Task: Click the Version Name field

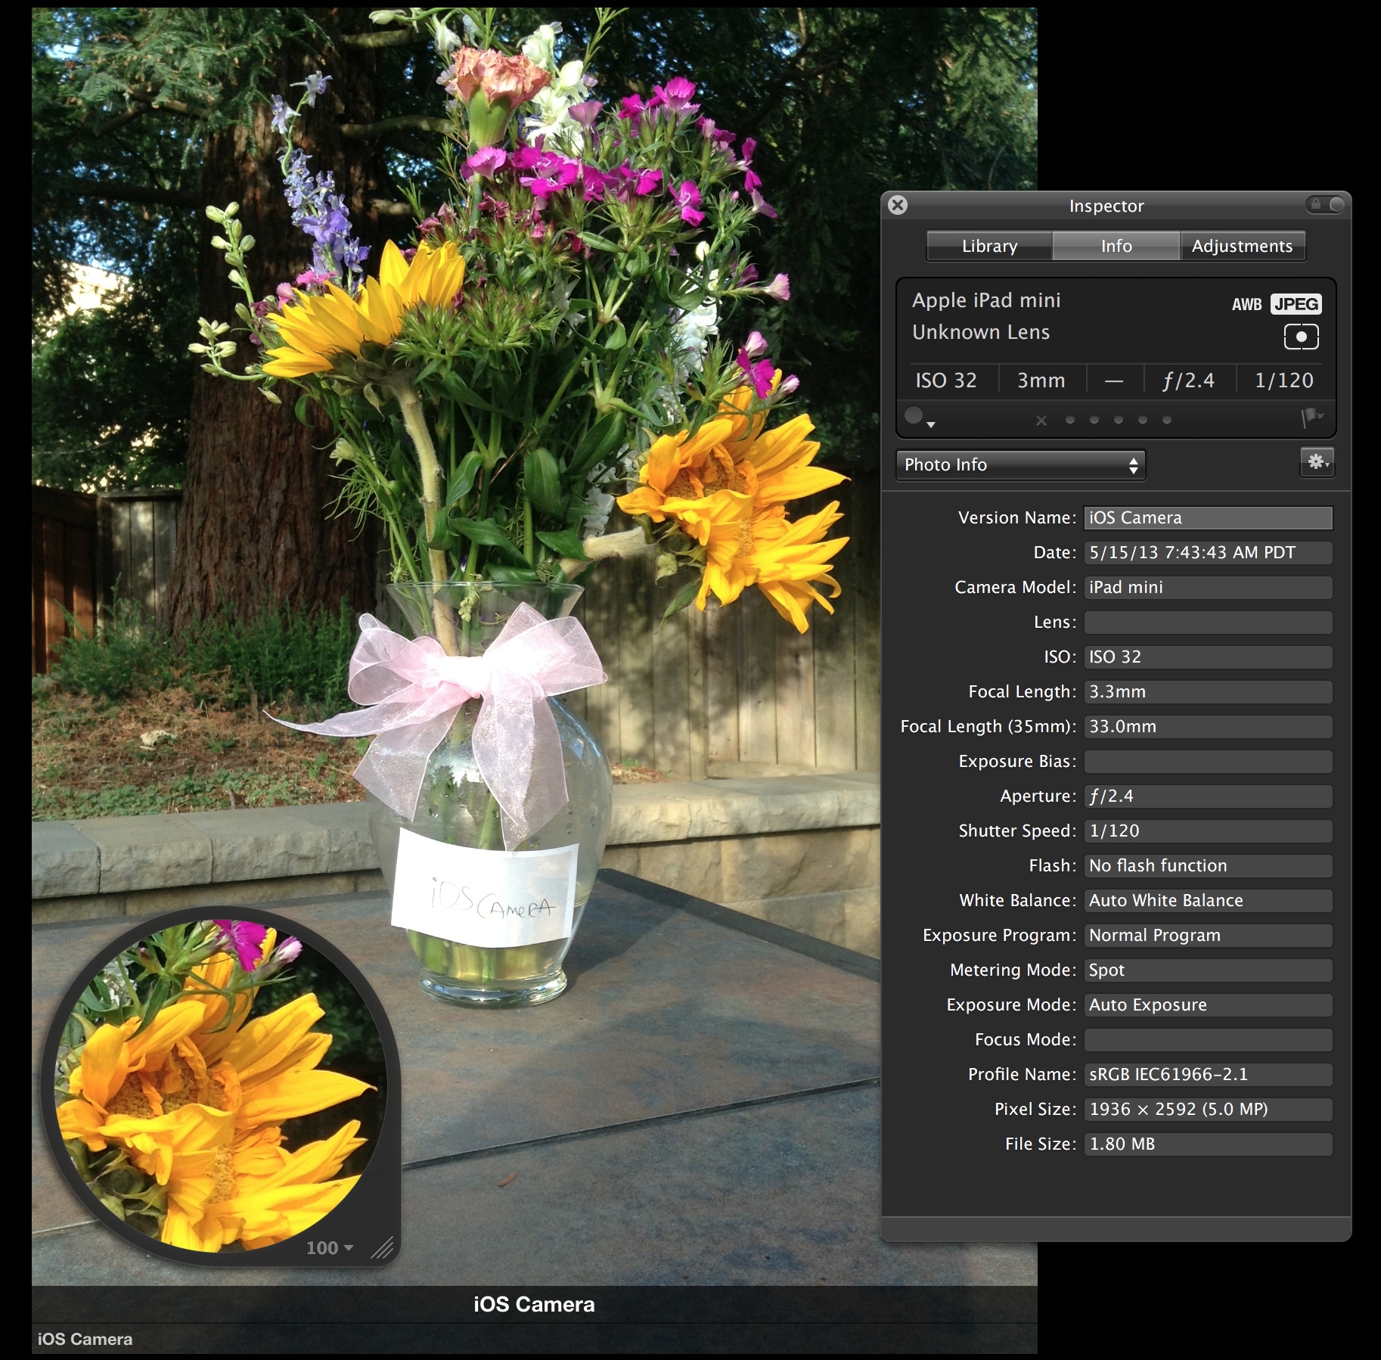Action: point(1207,518)
